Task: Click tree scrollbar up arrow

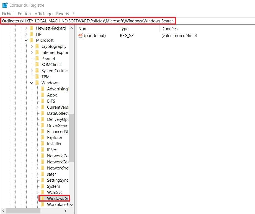Action: (x=71, y=28)
